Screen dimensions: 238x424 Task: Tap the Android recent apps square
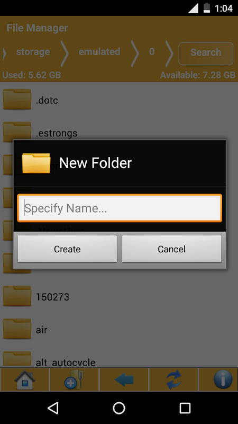pos(185,408)
